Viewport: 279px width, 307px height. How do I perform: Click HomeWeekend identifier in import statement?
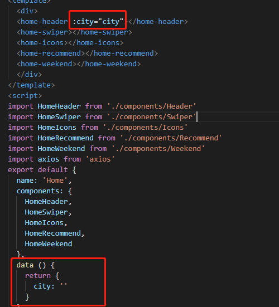point(61,148)
